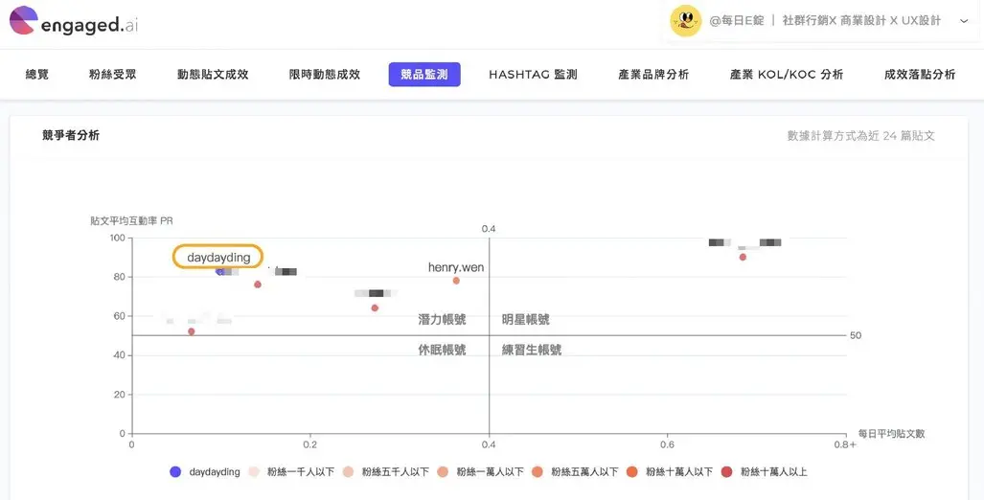Click the data point below 60 PR
984x500 pixels.
192,331
